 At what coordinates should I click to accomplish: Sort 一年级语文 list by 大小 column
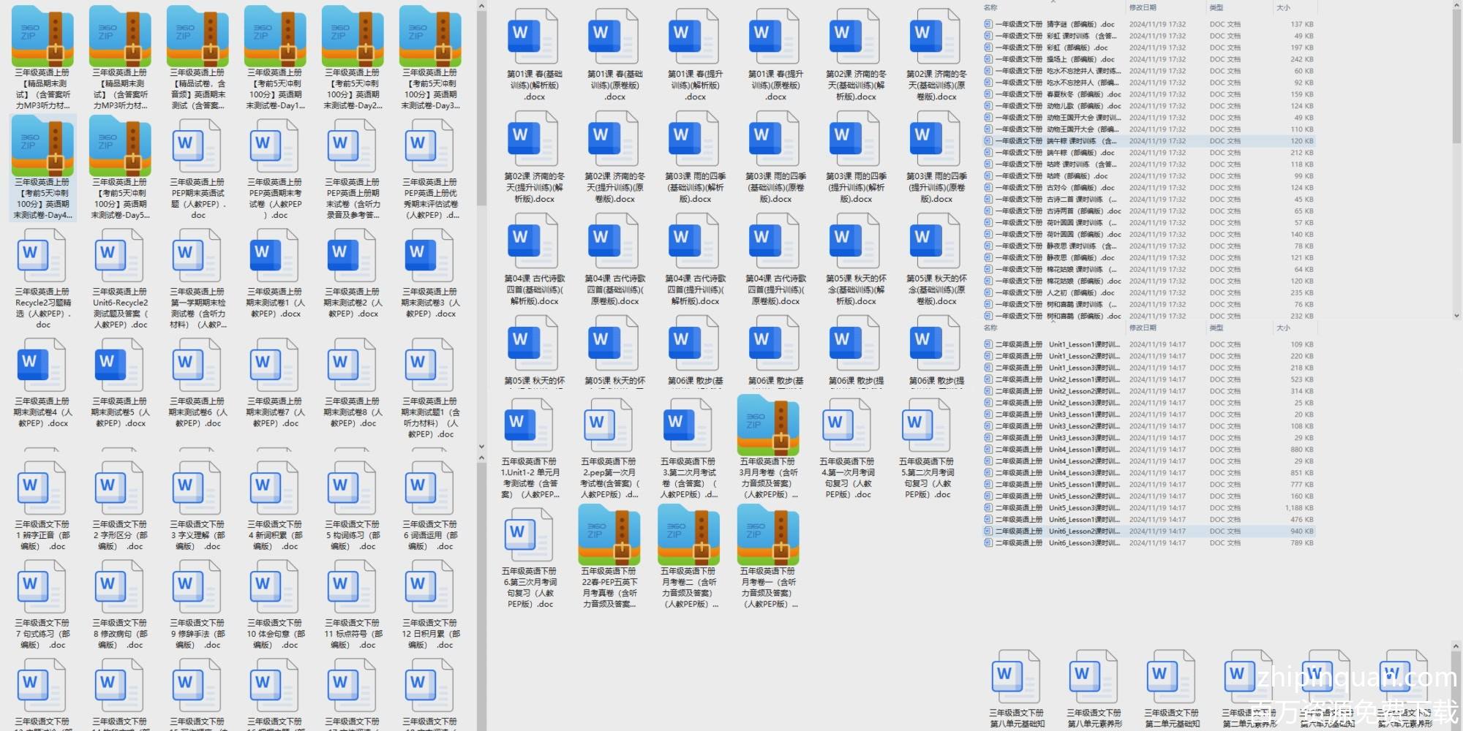[1283, 7]
